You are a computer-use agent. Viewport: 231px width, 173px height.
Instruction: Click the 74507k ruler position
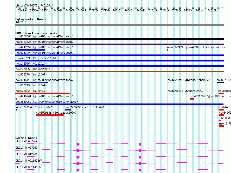pos(117,10)
